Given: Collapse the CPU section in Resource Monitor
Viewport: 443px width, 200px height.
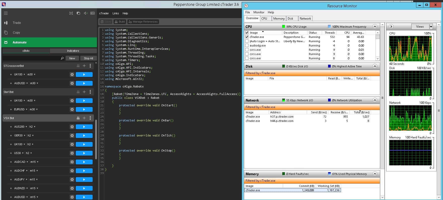Looking at the screenshot, I should tap(375, 27).
